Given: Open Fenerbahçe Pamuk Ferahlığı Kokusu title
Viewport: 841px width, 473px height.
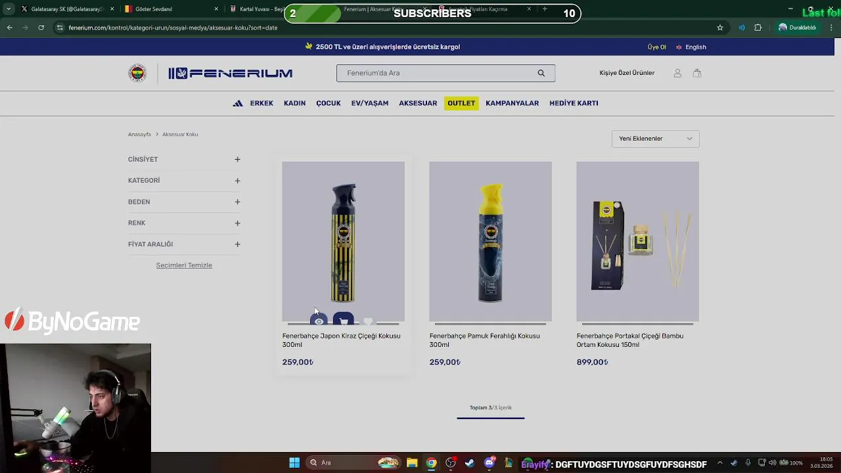Looking at the screenshot, I should (x=485, y=340).
